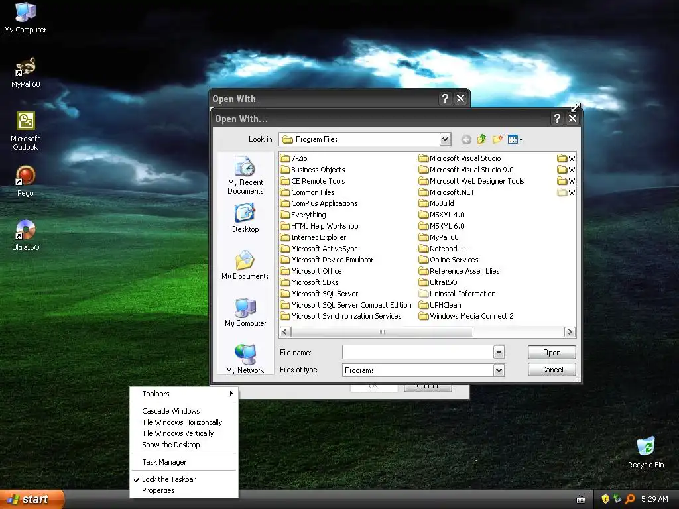Jump to My Recent Documents place
This screenshot has height=509, width=679.
tap(245, 175)
